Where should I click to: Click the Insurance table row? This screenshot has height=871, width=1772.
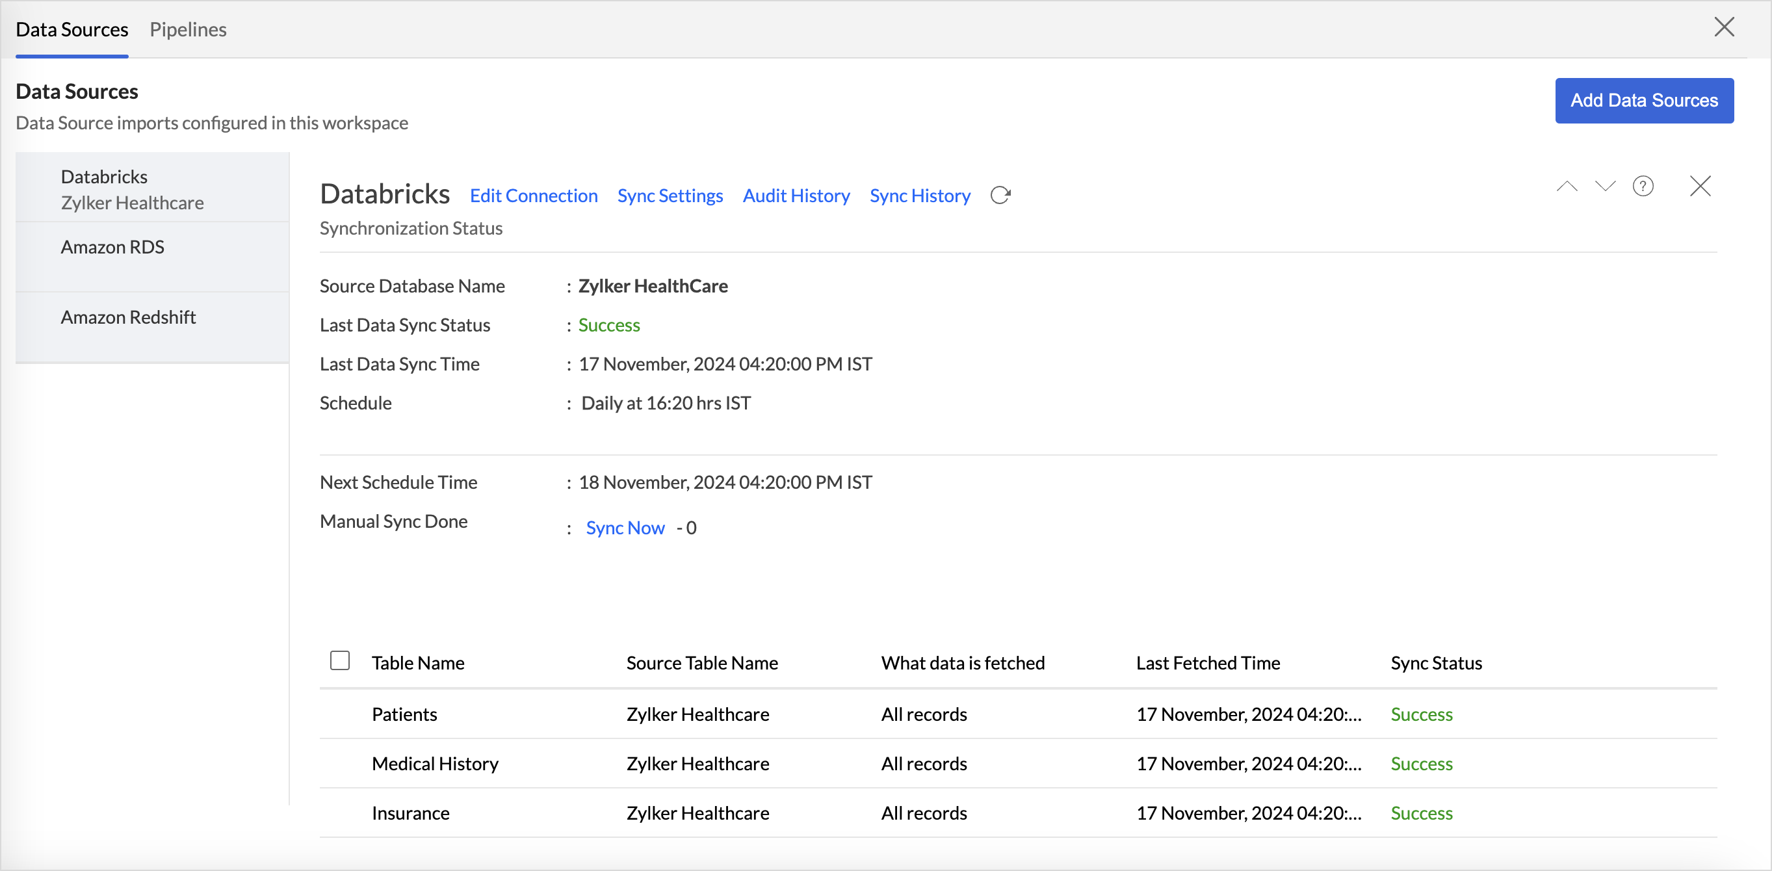[411, 813]
